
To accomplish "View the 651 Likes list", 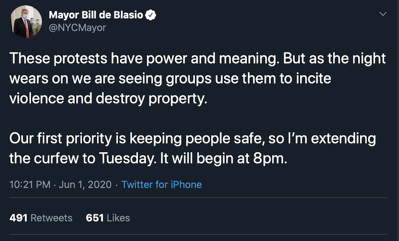I will click(108, 218).
